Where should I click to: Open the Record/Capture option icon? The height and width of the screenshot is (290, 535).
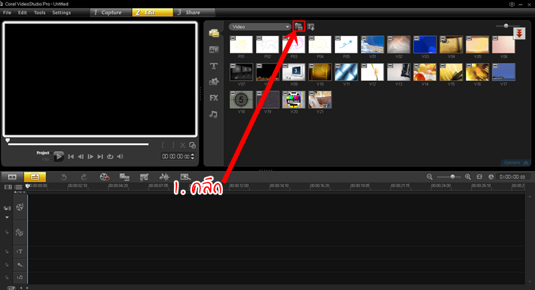point(104,177)
